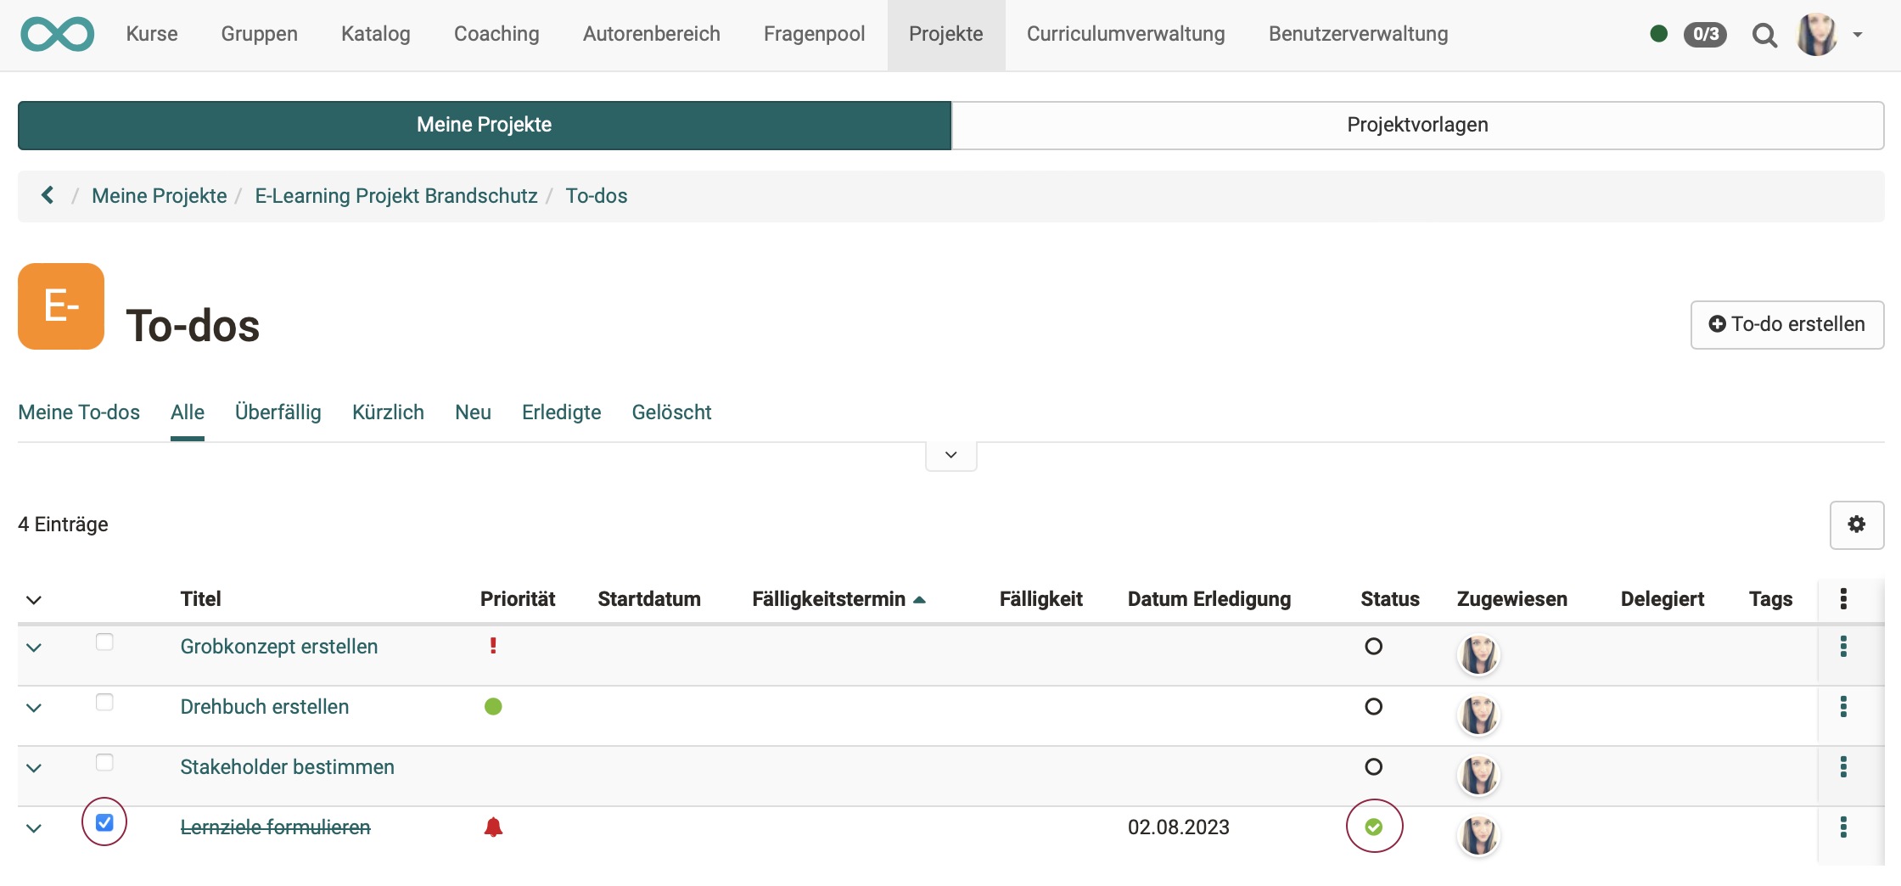Click the bell icon beside Lernziele formulieren
The width and height of the screenshot is (1901, 886).
493,827
